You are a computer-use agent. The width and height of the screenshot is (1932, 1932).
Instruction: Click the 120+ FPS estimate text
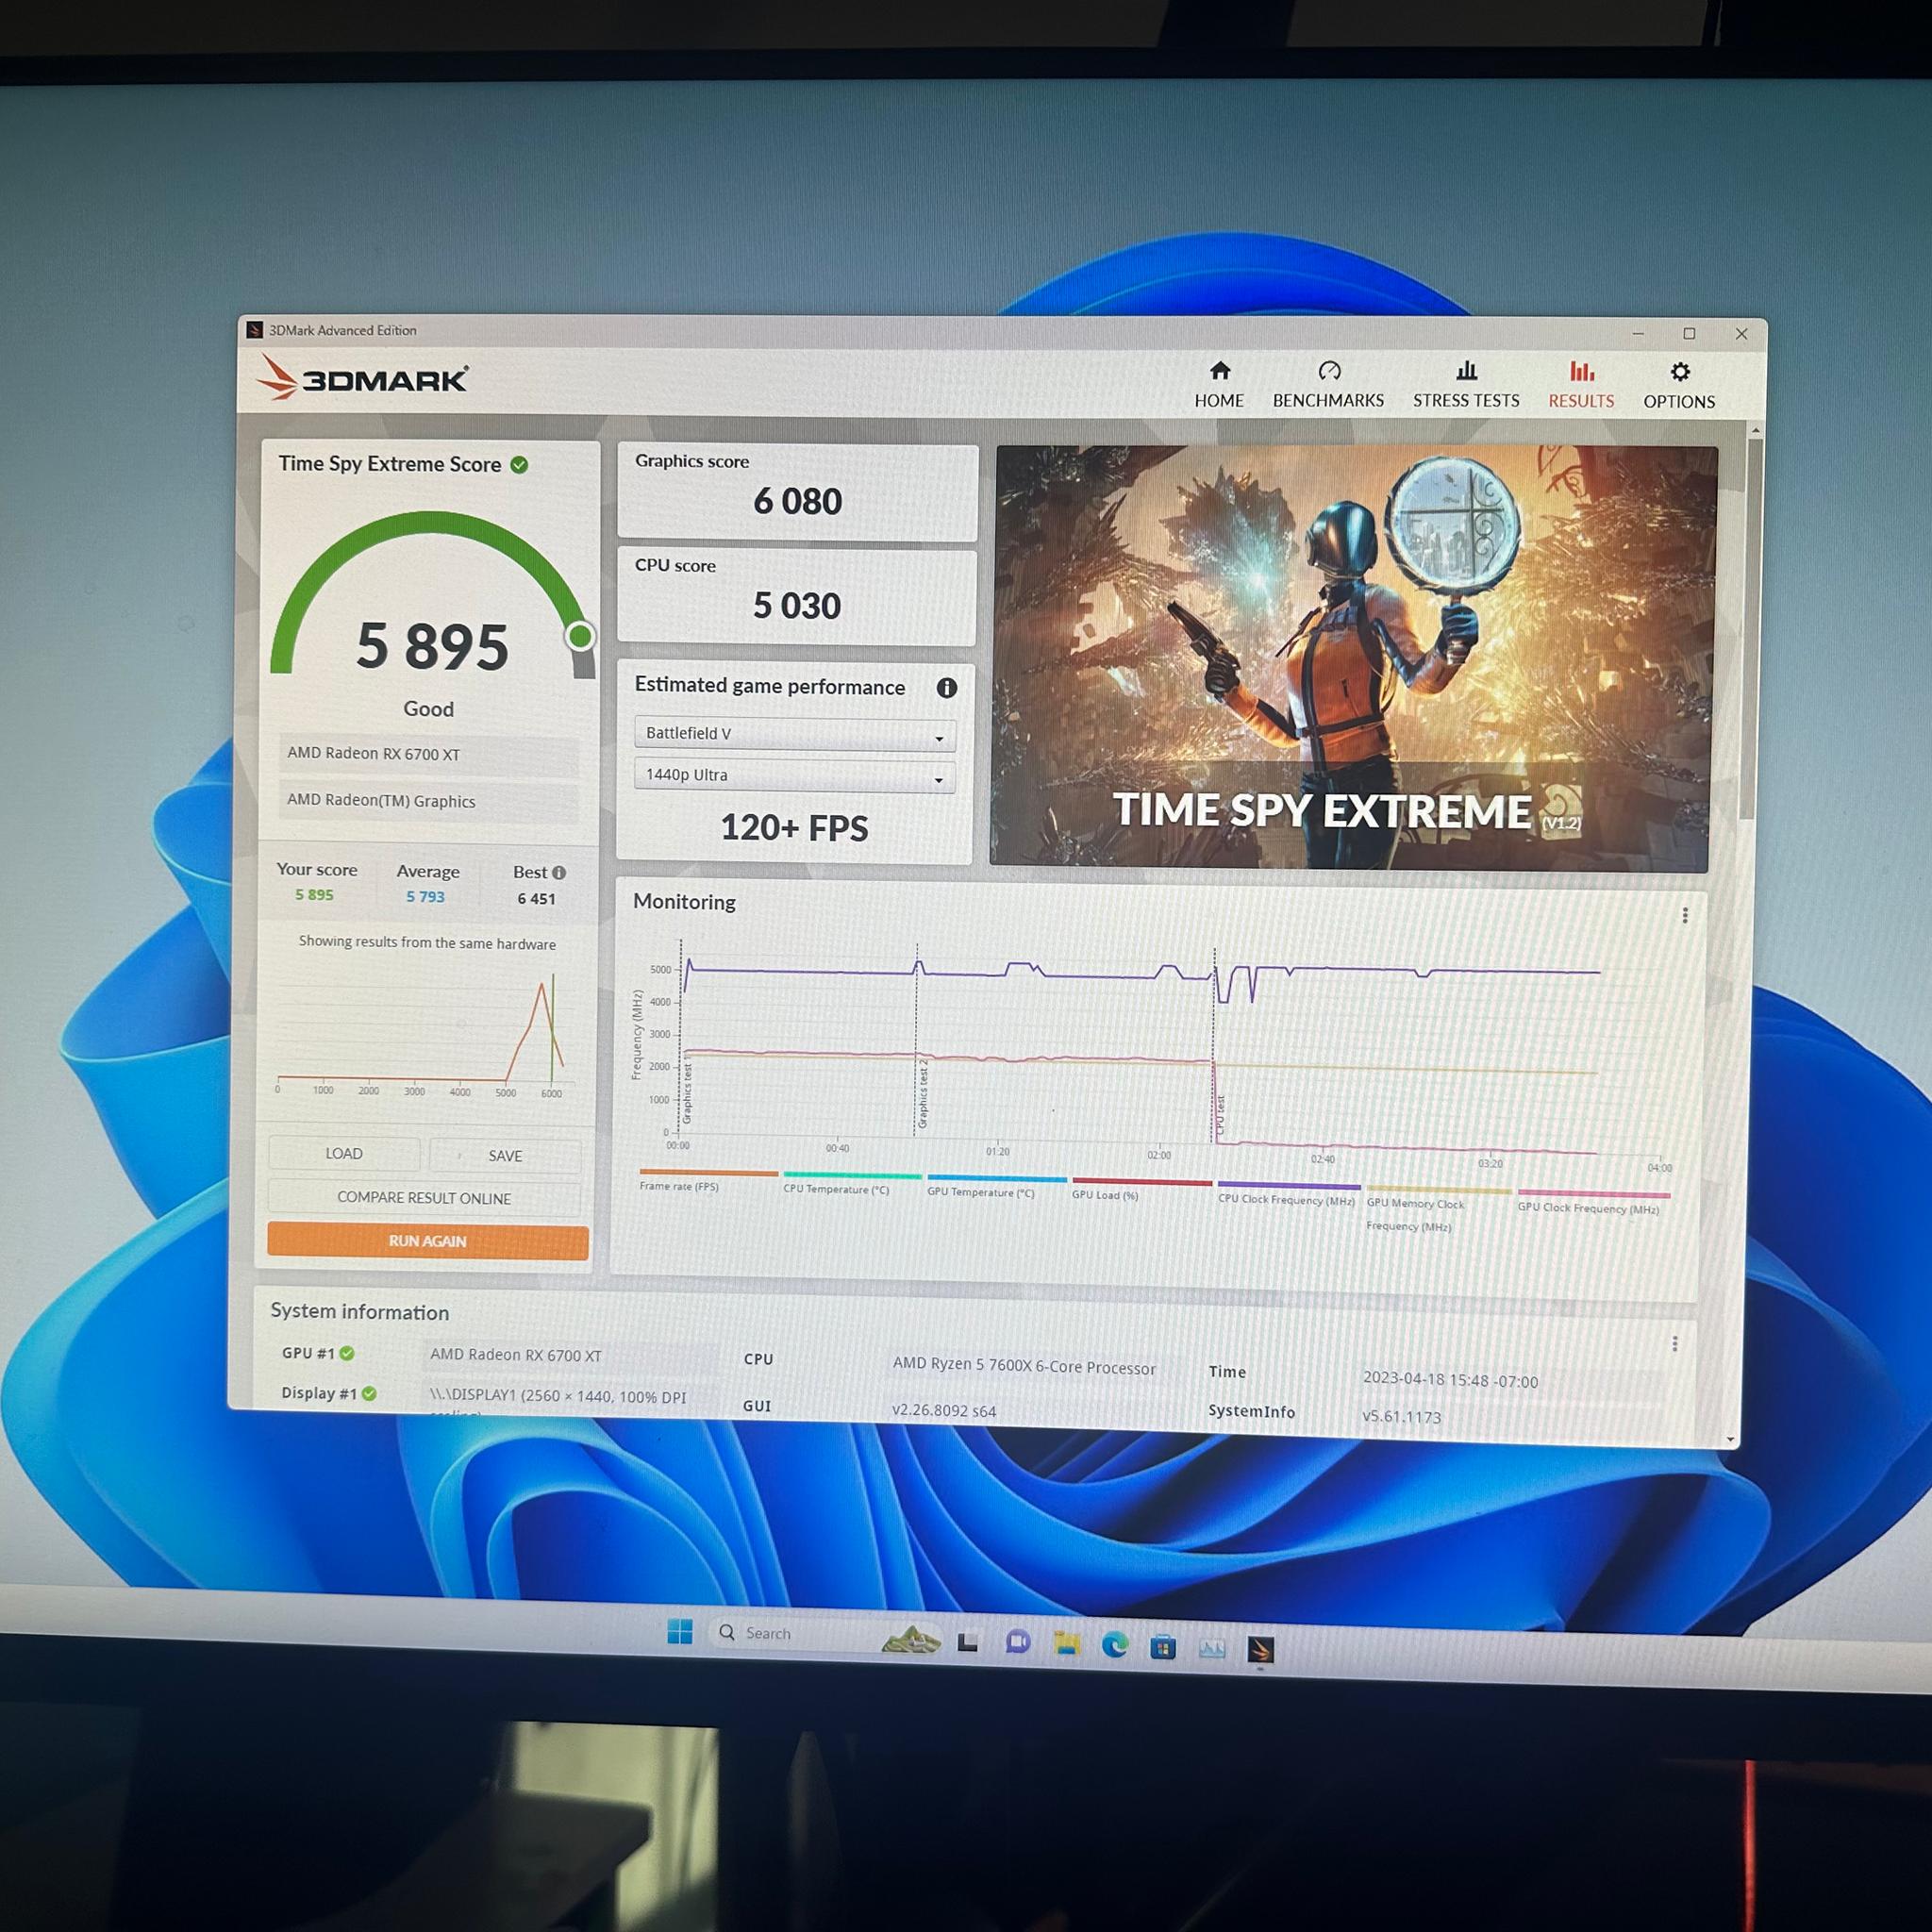(x=794, y=828)
